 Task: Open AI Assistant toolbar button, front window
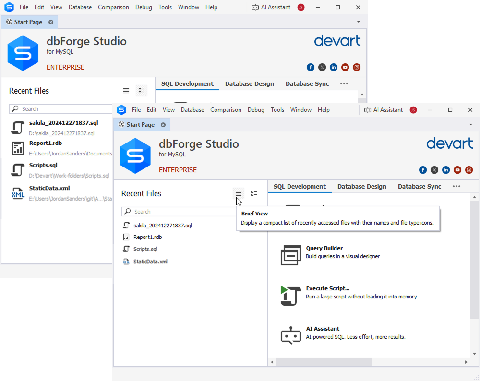point(383,110)
